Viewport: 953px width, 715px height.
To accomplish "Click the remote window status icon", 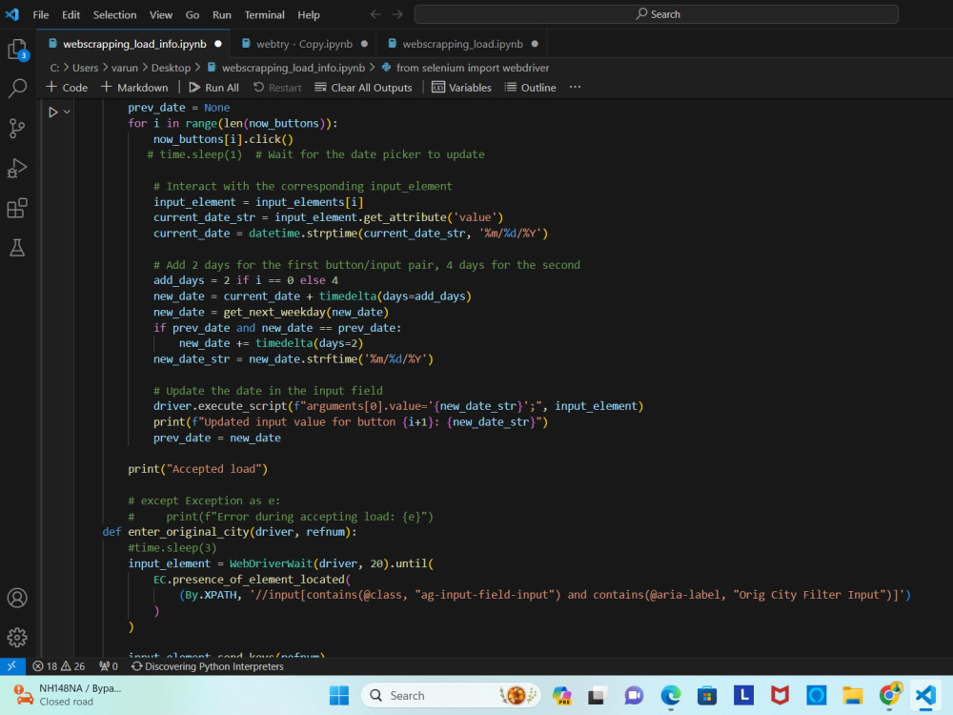I will (12, 666).
